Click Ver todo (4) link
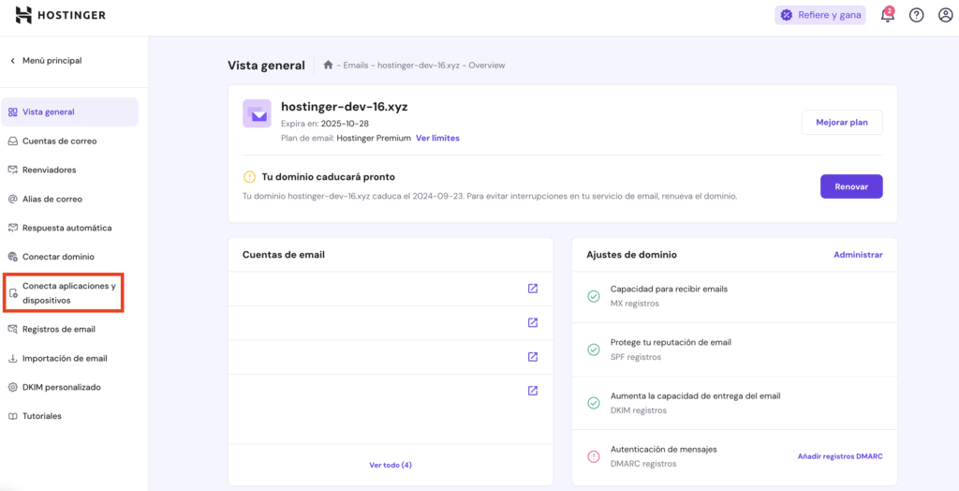The height and width of the screenshot is (491, 959). [x=390, y=465]
